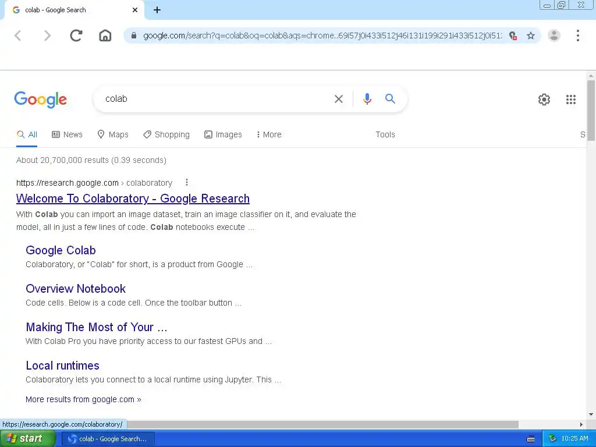
Task: Open the browser home page icon
Action: [x=105, y=36]
